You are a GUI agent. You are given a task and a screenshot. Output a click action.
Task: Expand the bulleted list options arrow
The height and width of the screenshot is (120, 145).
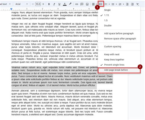116,4
